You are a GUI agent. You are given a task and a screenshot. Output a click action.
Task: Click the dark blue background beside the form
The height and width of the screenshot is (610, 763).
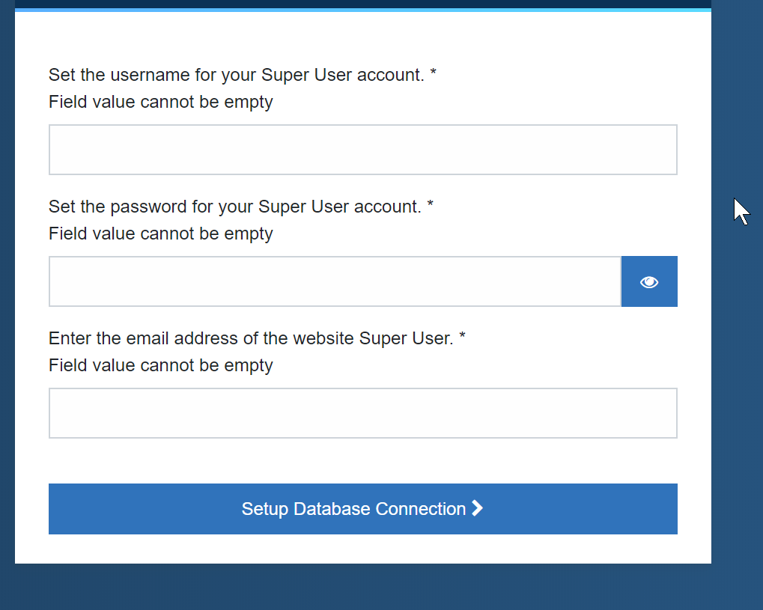point(738,341)
